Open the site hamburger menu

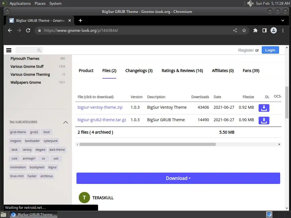[9, 50]
